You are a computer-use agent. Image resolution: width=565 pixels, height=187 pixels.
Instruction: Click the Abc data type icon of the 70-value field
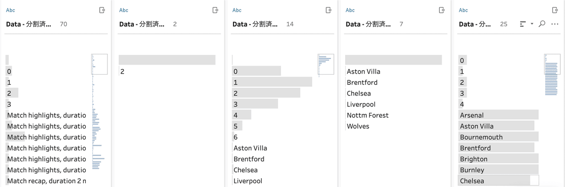10,10
